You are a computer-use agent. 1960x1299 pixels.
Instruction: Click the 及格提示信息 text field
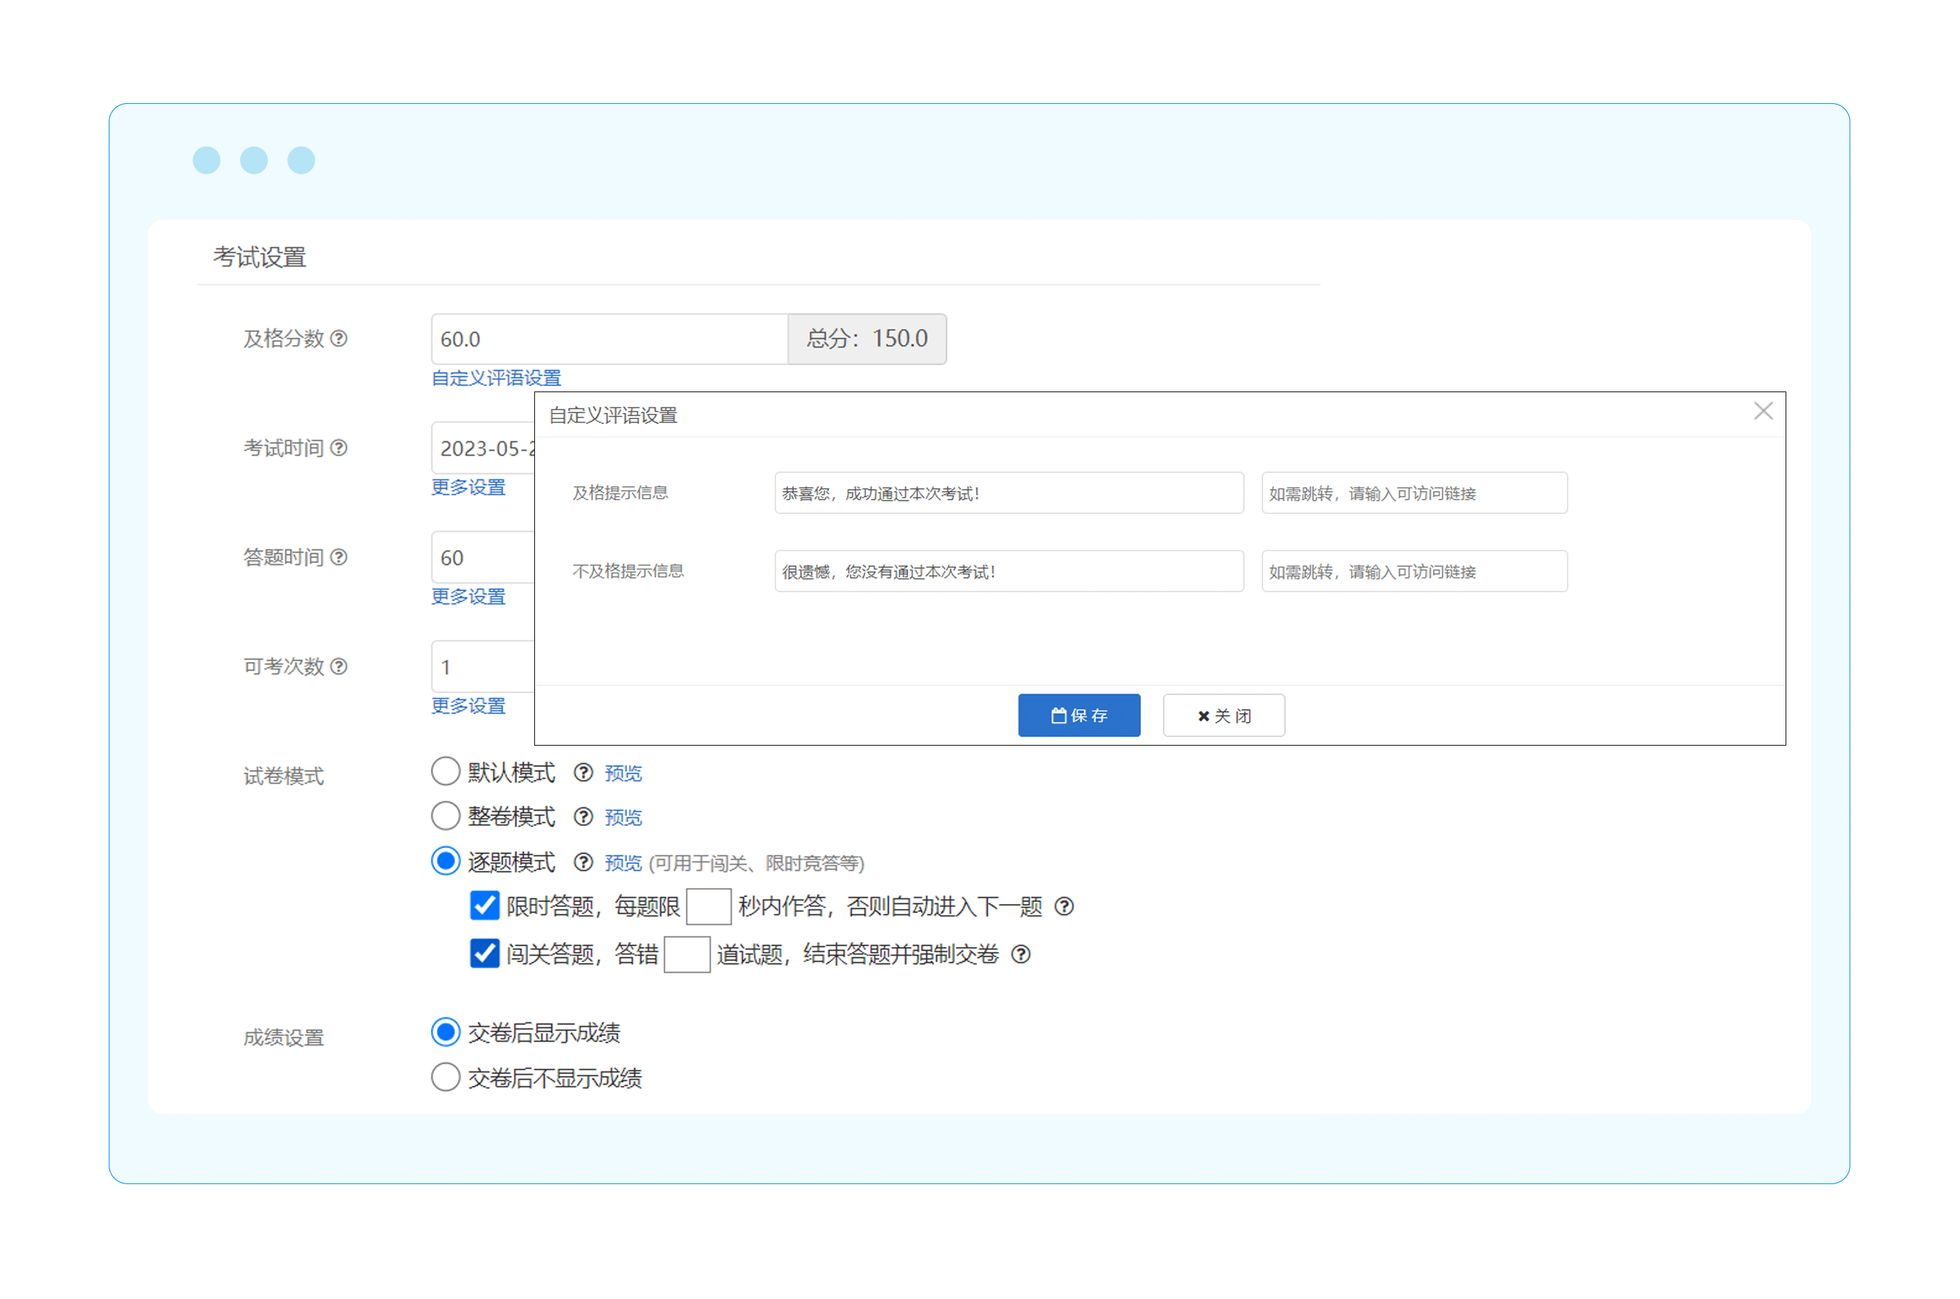pos(1008,493)
